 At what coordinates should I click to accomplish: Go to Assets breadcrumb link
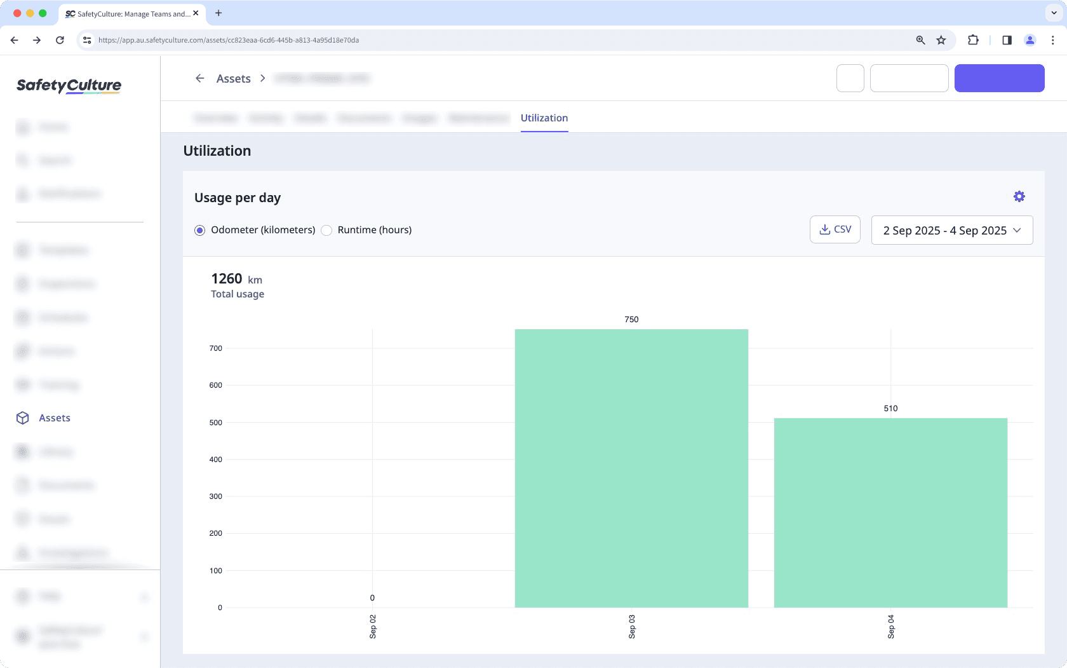tap(233, 79)
